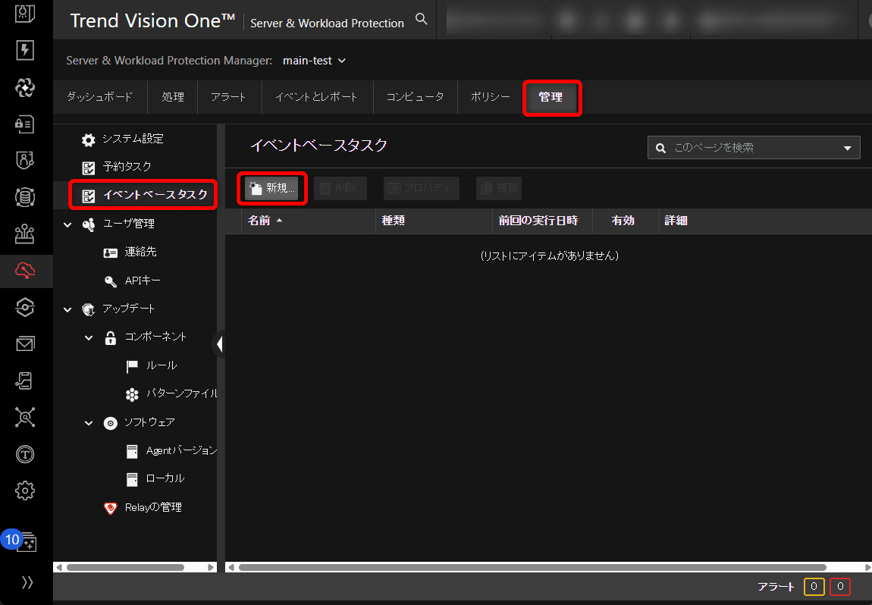
Task: Collapse the ユーザ管理 tree section
Action: (x=67, y=223)
